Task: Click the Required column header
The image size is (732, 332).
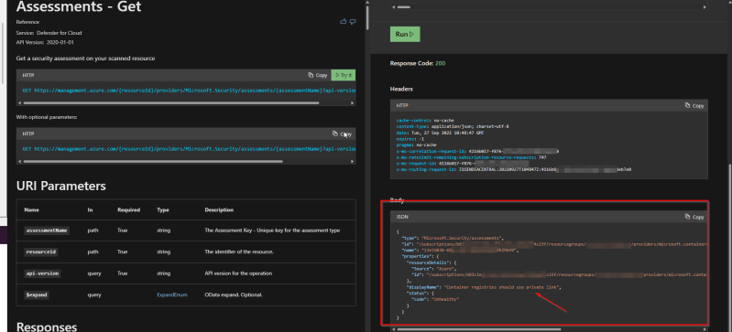Action: coord(128,209)
